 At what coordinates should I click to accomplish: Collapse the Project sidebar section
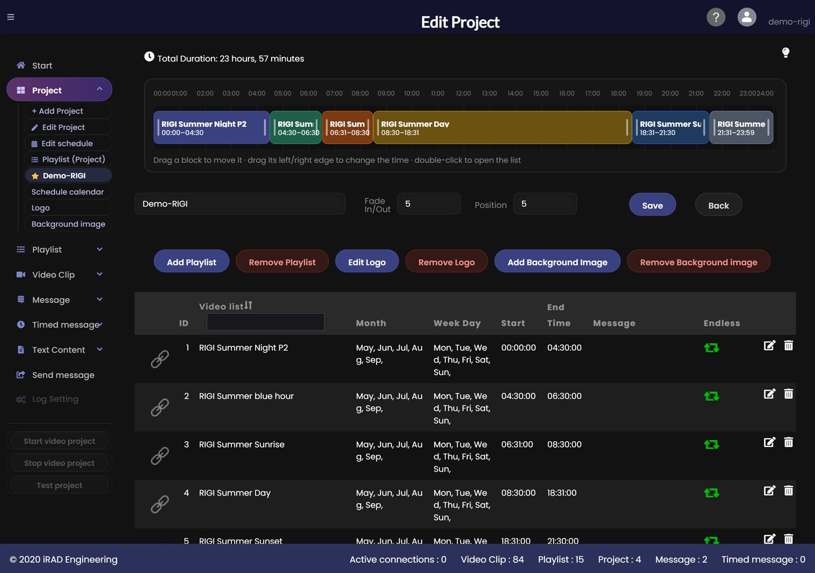(x=59, y=90)
